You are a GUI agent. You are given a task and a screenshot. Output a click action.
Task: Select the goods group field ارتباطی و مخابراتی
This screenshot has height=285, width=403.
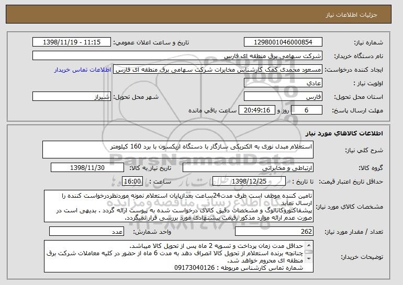[x=248, y=168]
